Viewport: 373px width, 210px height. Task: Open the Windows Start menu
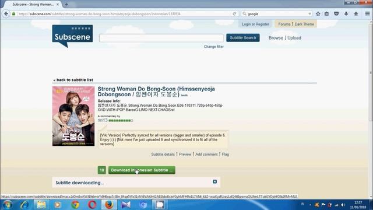pos(8,205)
